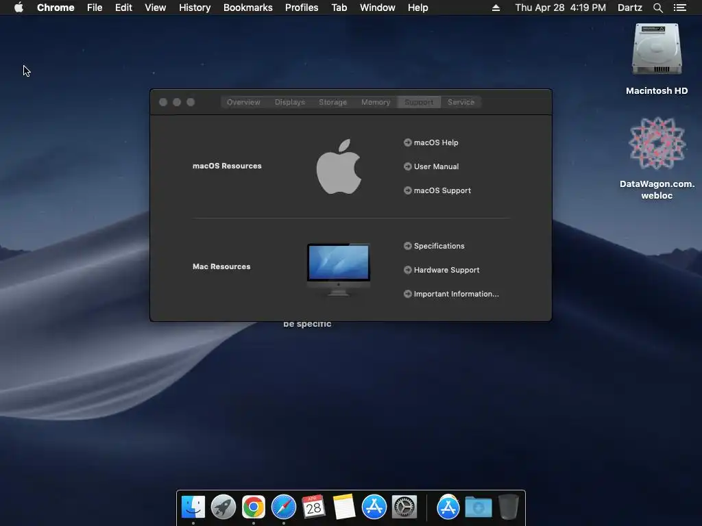Switch to the Storage tab

tap(332, 102)
